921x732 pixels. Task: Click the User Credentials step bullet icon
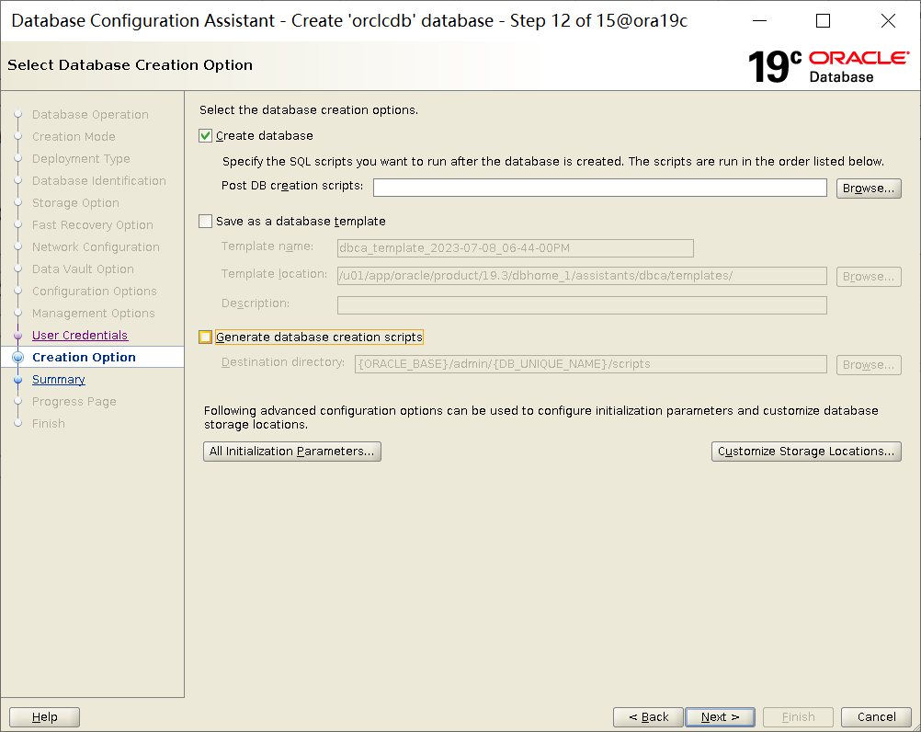point(17,336)
